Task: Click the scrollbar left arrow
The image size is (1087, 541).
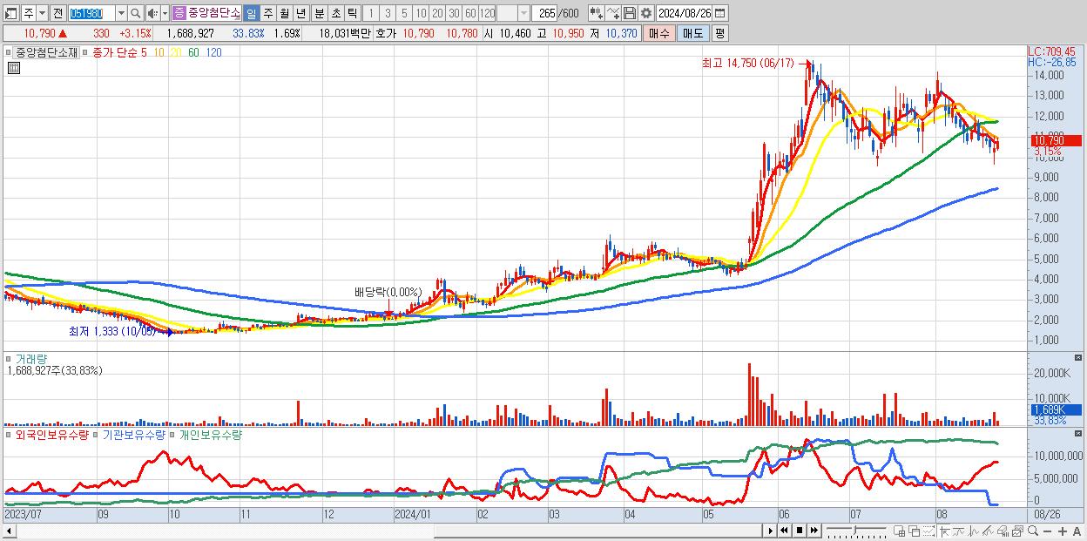Action: [x=8, y=531]
